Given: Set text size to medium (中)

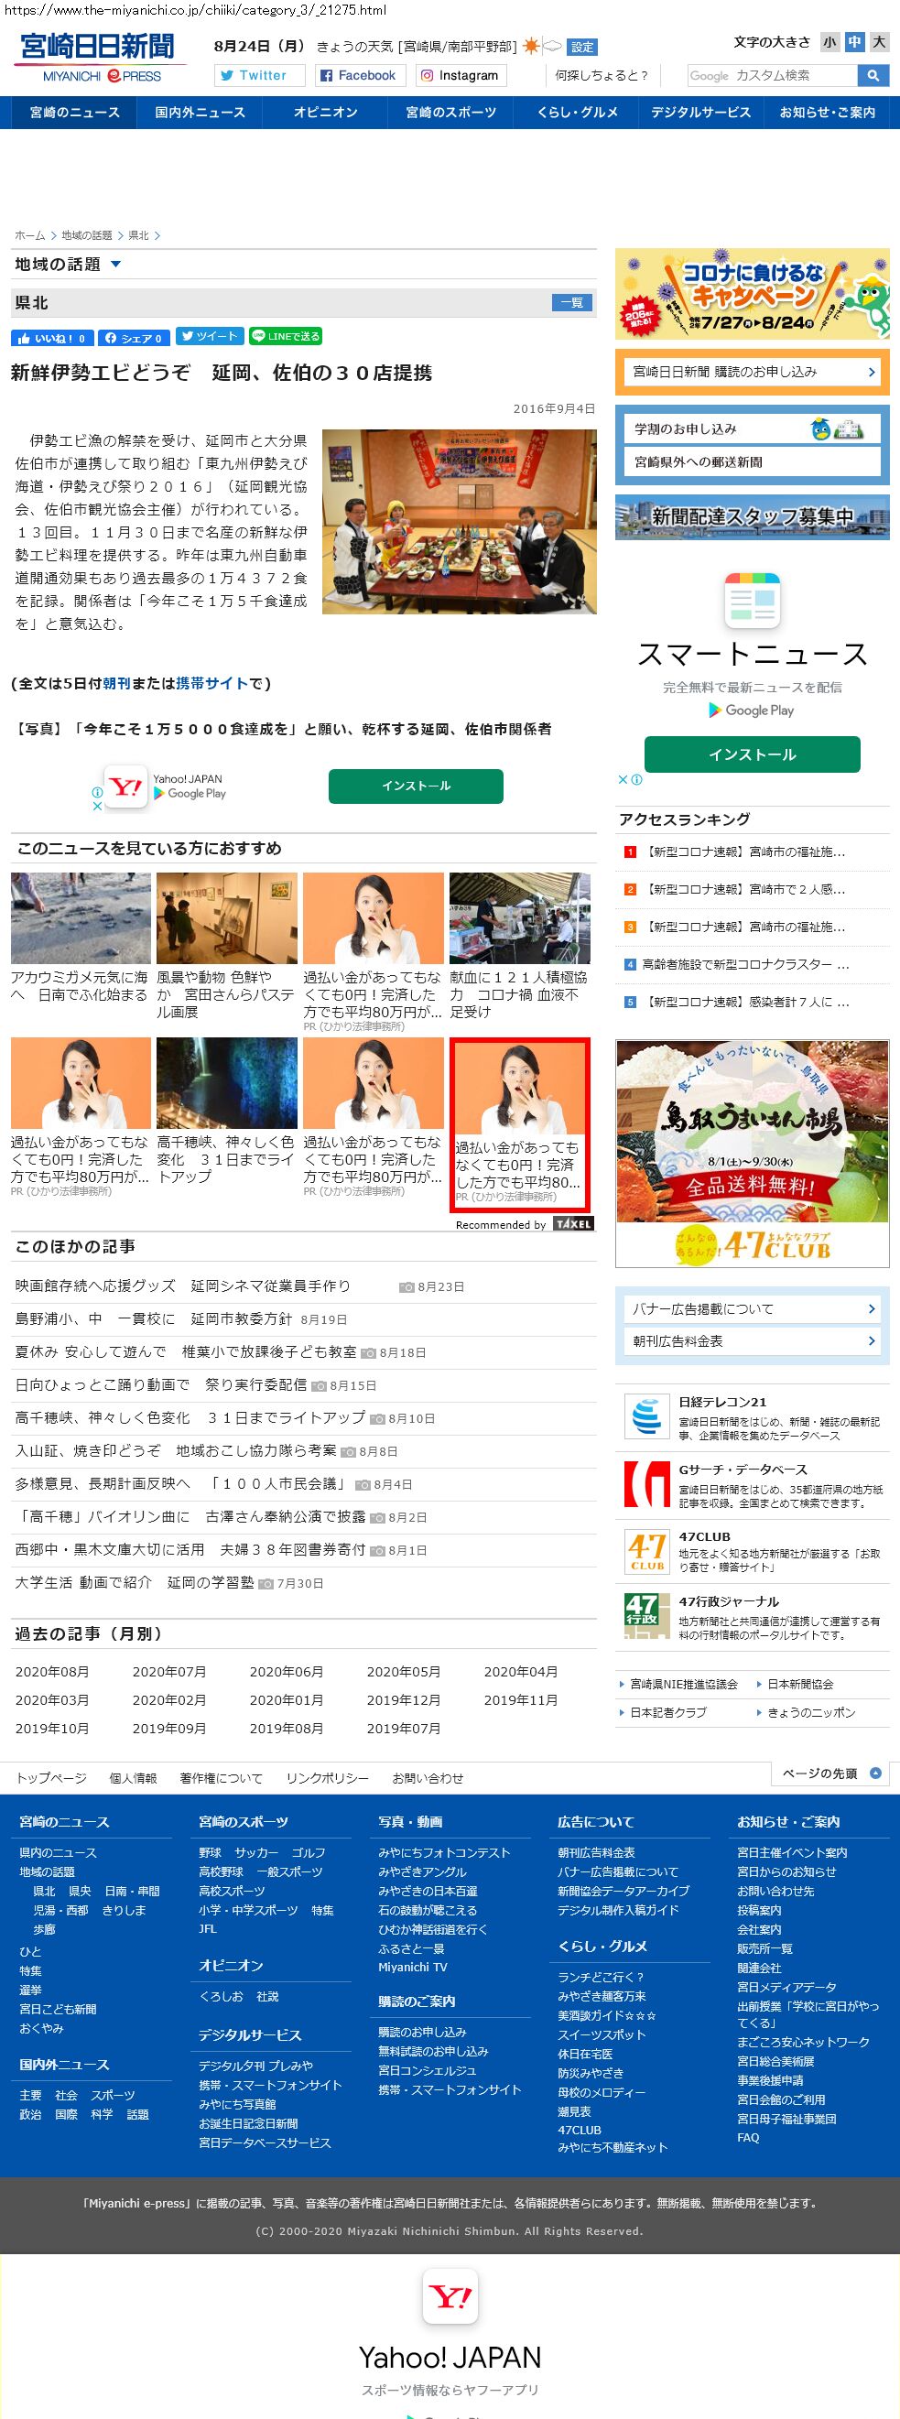Looking at the screenshot, I should tap(854, 41).
